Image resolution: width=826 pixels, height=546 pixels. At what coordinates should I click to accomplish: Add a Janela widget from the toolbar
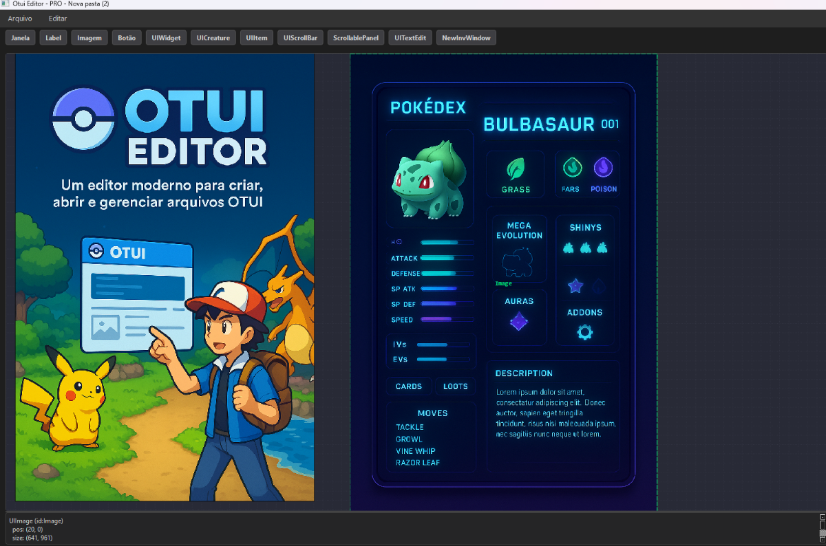tap(21, 38)
